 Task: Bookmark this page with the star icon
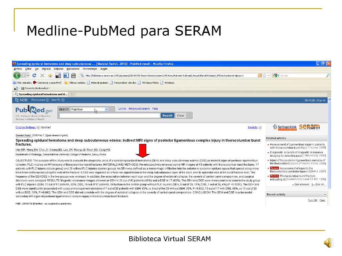[265, 76]
